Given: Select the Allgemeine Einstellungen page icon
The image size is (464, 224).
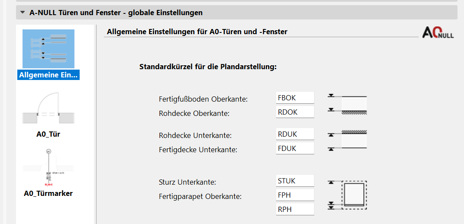Looking at the screenshot, I should pyautogui.click(x=48, y=49).
